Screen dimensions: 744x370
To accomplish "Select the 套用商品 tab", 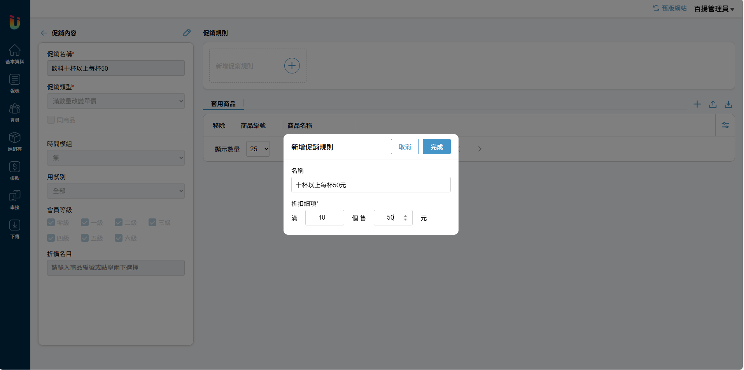I will 223,104.
